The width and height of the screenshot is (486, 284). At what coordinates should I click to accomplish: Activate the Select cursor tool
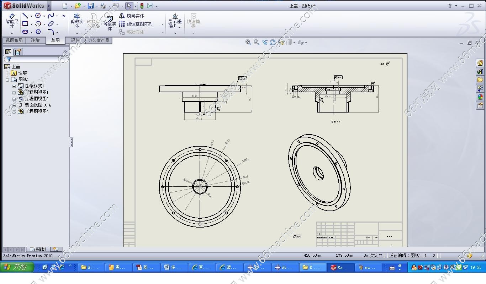pos(129,6)
